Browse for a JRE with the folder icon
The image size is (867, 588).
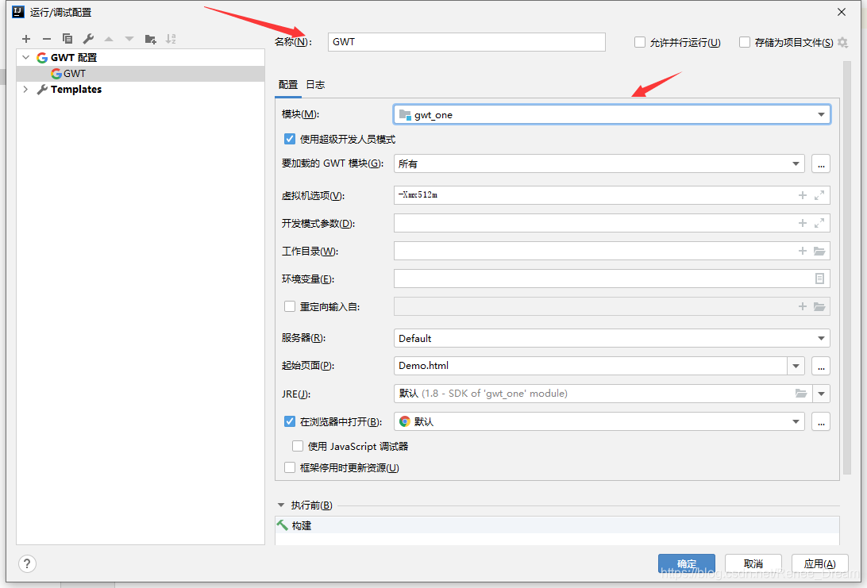(x=800, y=394)
